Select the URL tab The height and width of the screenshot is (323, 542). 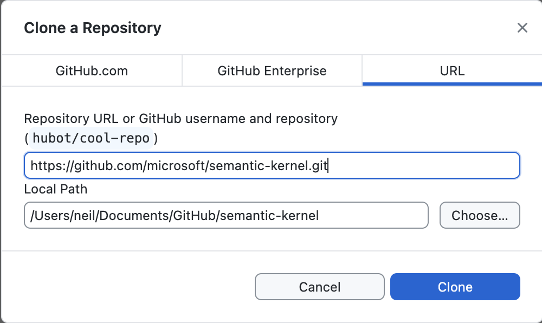[452, 71]
